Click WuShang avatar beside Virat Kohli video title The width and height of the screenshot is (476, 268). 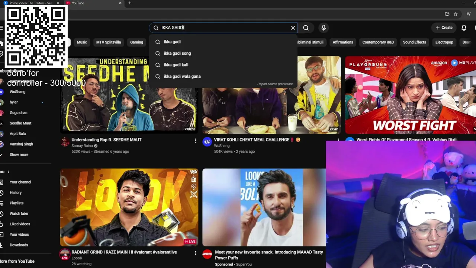click(x=207, y=142)
